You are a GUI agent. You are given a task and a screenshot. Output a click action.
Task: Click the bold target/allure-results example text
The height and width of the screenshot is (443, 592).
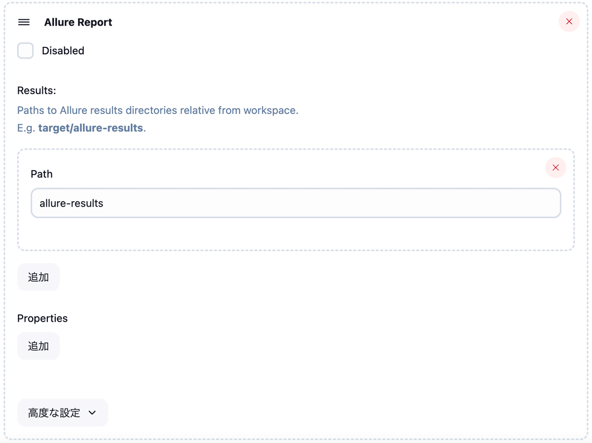tap(91, 128)
